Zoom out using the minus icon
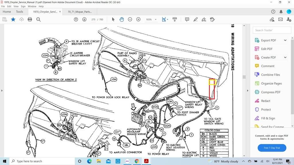This screenshot has width=294, height=165. tap(130, 19)
